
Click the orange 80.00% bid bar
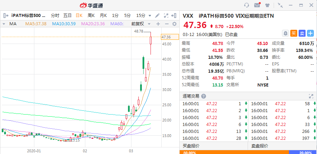coord(234,152)
